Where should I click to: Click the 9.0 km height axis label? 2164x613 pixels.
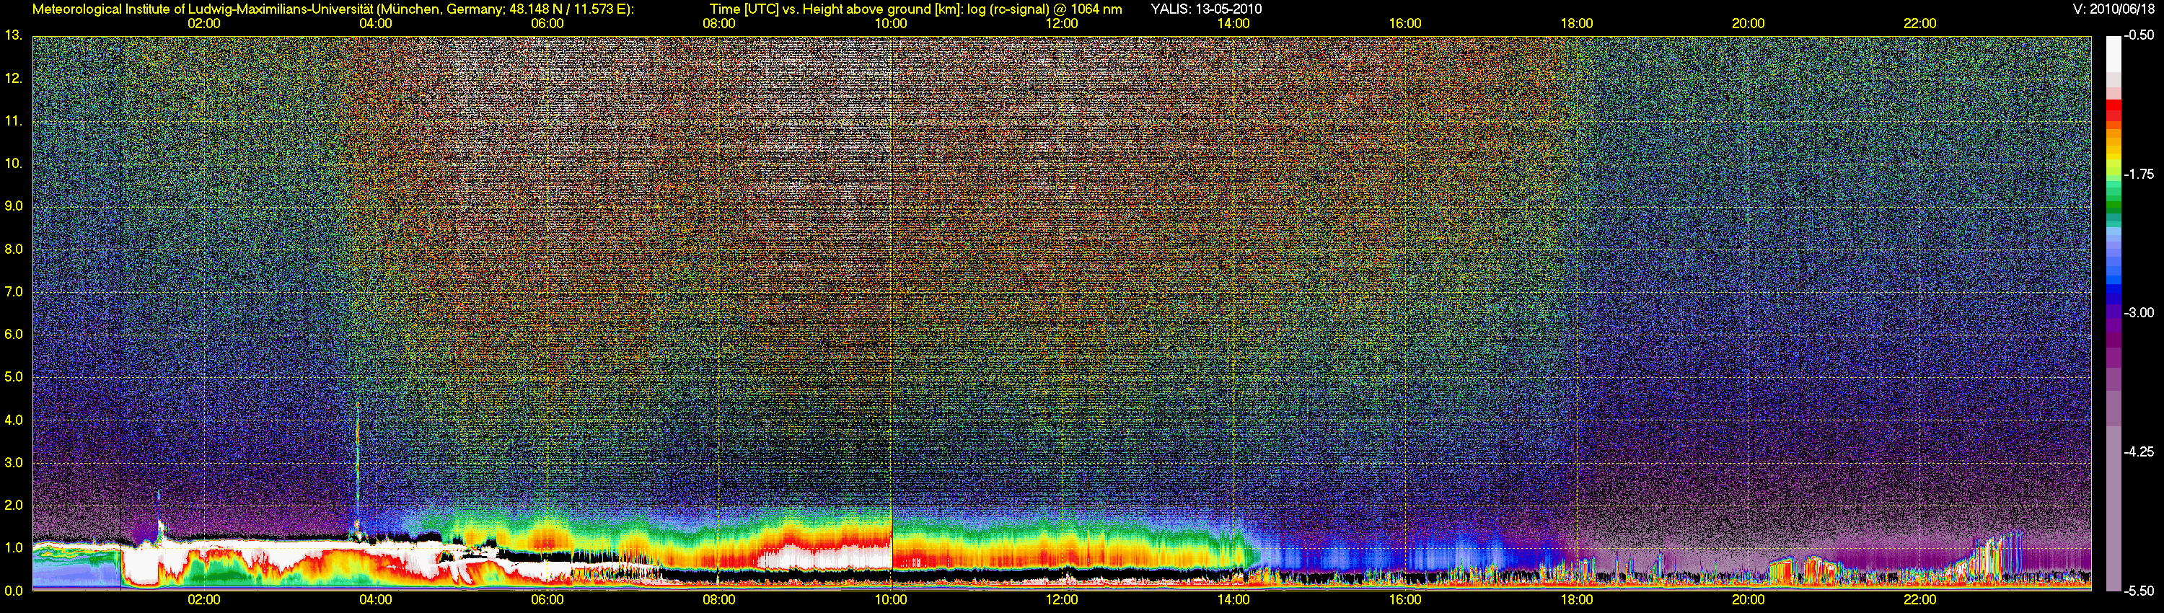click(x=14, y=206)
